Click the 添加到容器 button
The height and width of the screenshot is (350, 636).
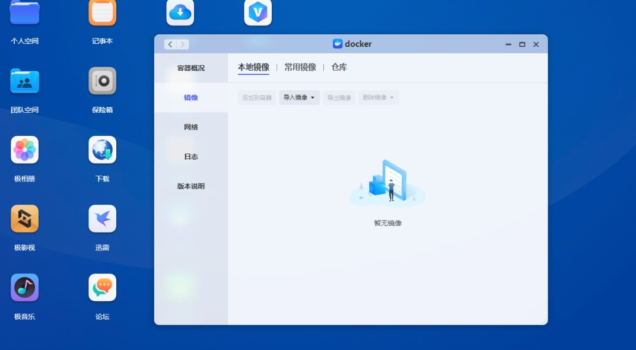point(257,98)
